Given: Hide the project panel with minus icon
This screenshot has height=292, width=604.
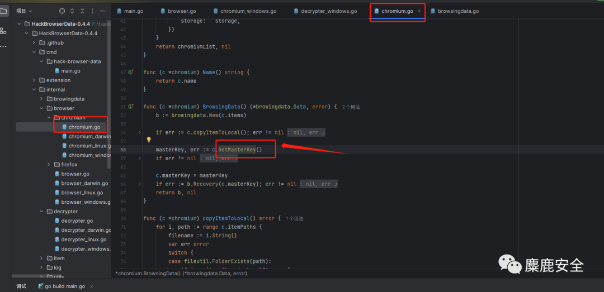Looking at the screenshot, I should tap(102, 11).
